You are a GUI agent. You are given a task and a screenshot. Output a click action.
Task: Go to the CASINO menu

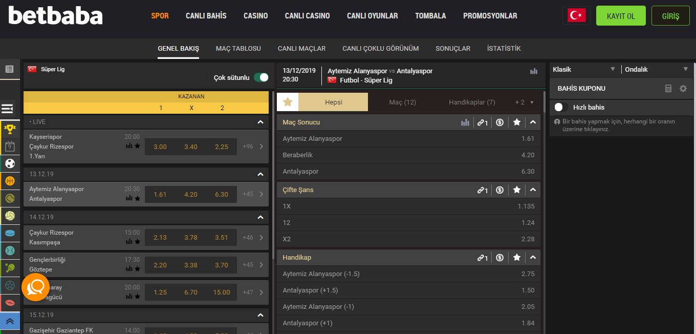(256, 16)
